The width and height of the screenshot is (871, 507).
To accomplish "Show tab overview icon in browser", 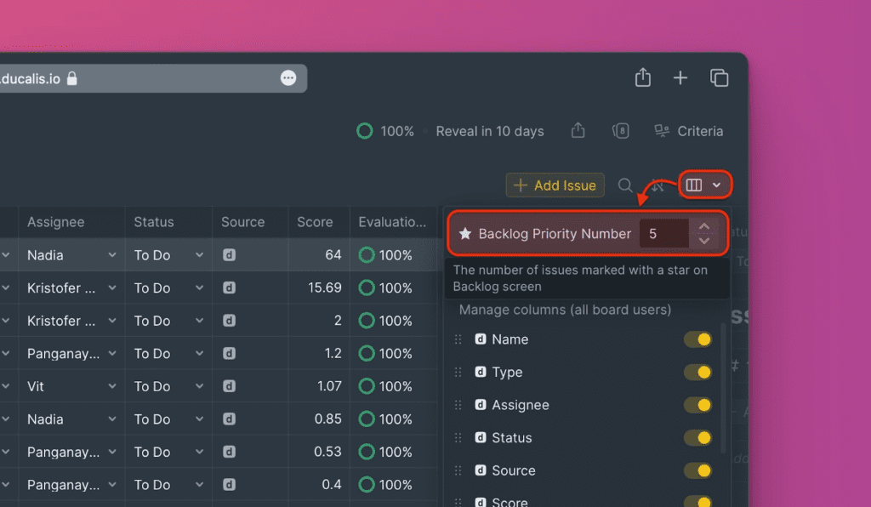I will [719, 78].
